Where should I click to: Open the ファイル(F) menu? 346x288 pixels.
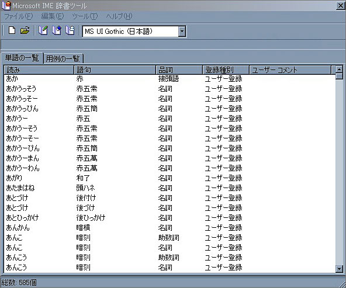19,16
